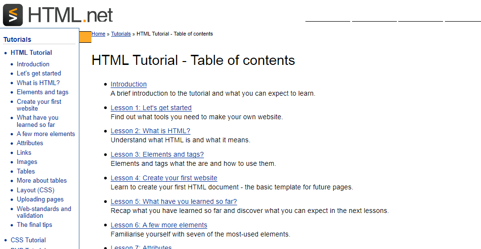Open Lesson 2: What is HTML?

click(150, 131)
